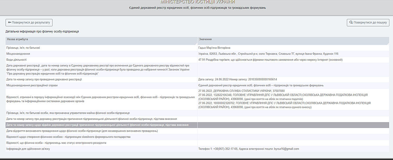393x160 pixels.
Task: Select the 47.91 Роздрібна торгівля activity value
Action: tap(270, 60)
